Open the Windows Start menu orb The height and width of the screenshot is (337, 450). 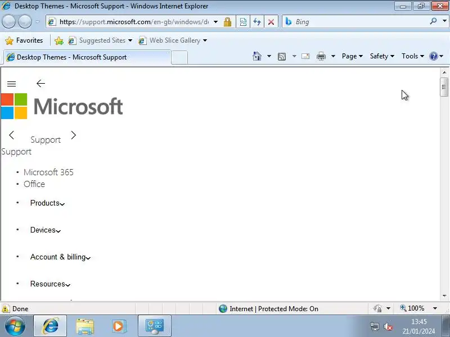[x=15, y=326]
